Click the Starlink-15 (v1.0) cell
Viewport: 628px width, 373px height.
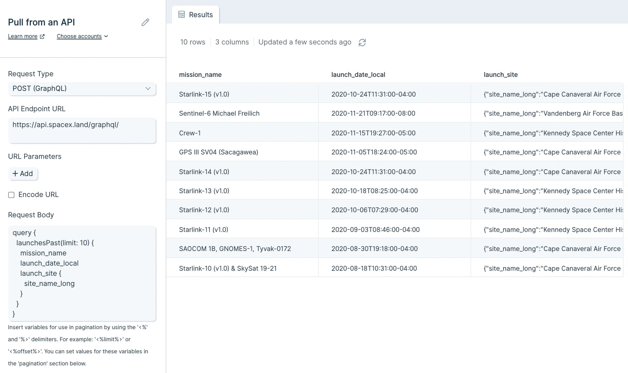pyautogui.click(x=204, y=94)
